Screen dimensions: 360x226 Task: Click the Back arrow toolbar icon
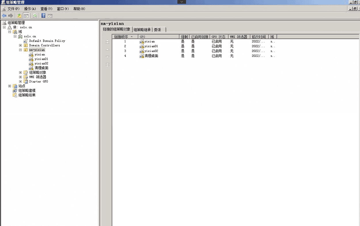point(4,16)
